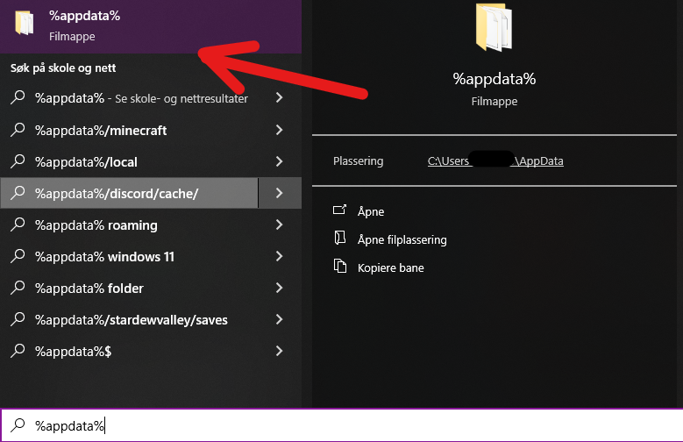The height and width of the screenshot is (442, 683).
Task: Expand the '%appdata%/minecraft' suggestion arrow
Action: pos(279,130)
